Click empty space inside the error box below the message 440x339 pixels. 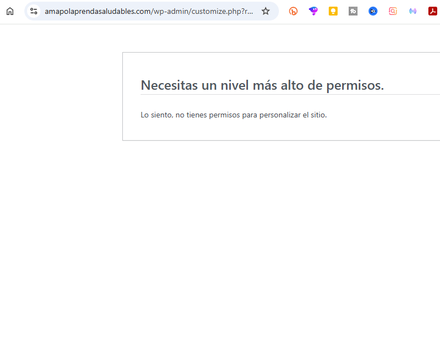tap(277, 130)
